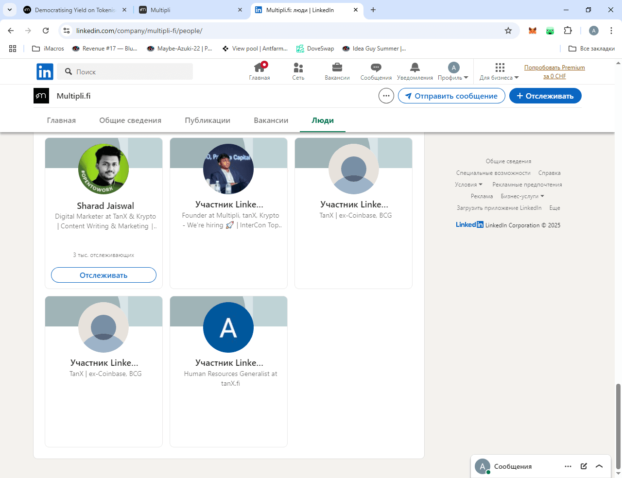Open Revenue #17 bookmark
The height and width of the screenshot is (478, 622).
(x=105, y=49)
